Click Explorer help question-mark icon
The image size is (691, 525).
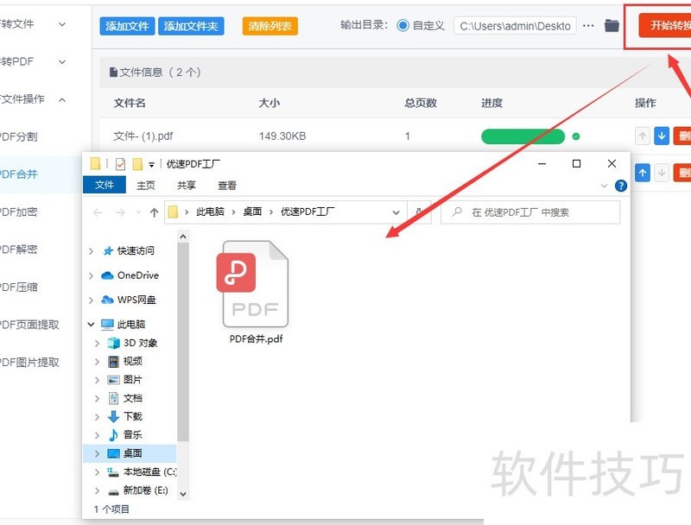[620, 186]
